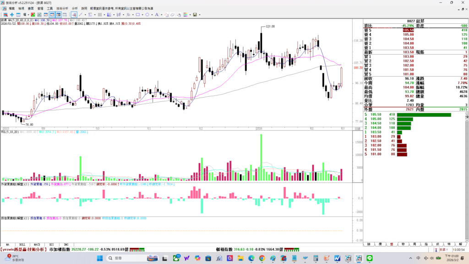Switch to the MACD indicator tab

pos(36,245)
